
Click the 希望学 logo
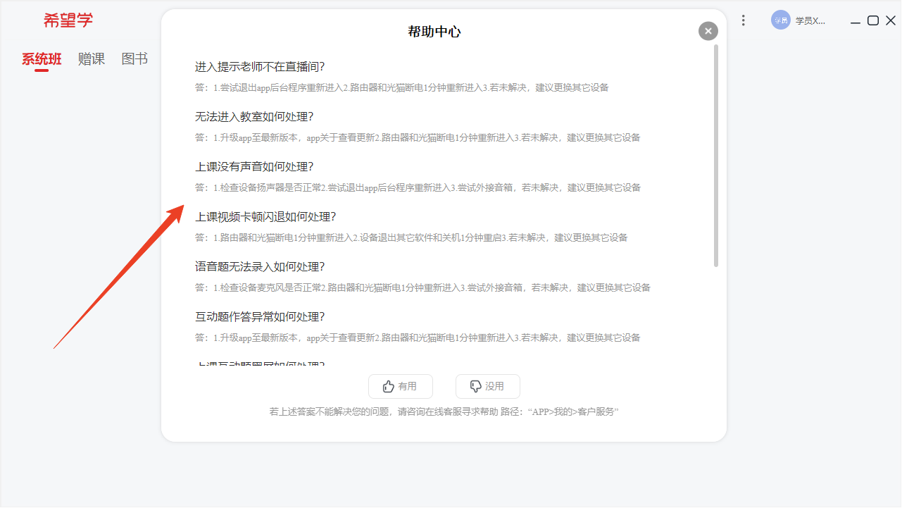(x=68, y=20)
